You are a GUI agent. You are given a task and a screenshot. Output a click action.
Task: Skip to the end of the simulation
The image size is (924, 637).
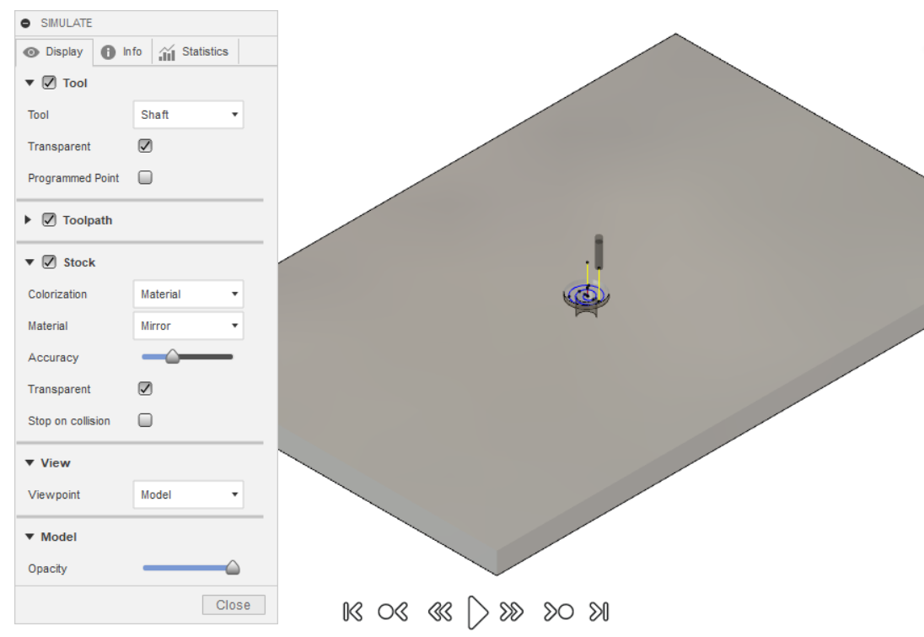coord(599,611)
